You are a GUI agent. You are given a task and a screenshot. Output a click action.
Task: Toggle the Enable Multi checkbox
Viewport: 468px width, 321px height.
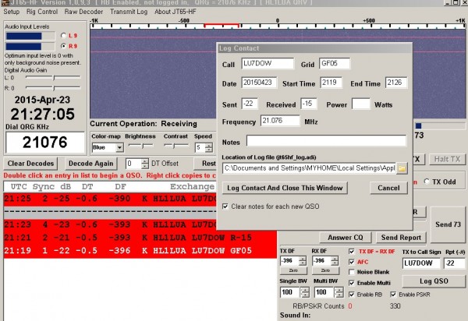pyautogui.click(x=352, y=283)
